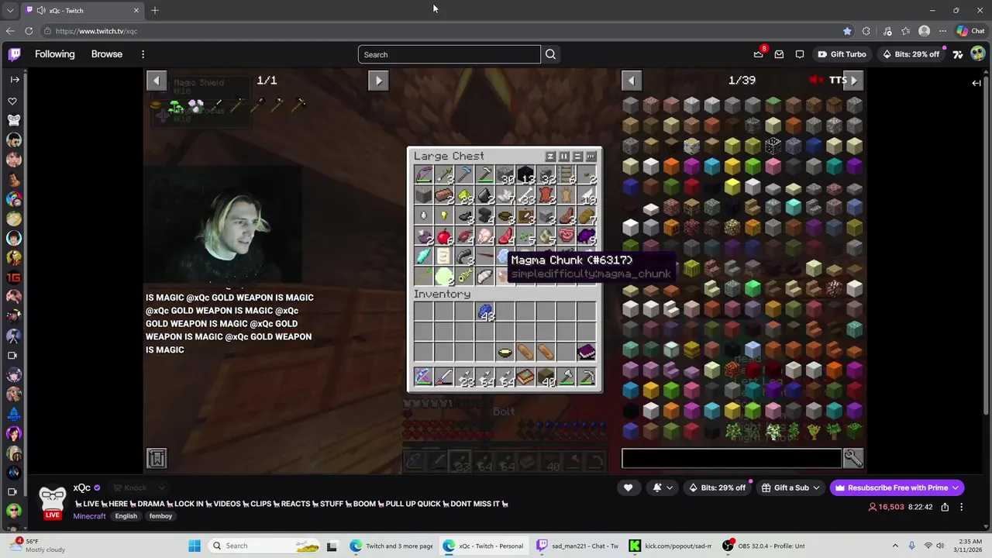Open the browser media control icon

[x=887, y=31]
